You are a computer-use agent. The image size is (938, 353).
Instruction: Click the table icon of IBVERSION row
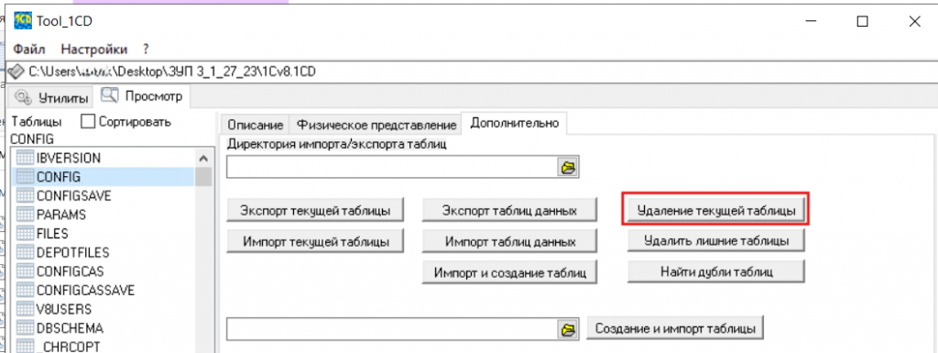click(x=25, y=158)
